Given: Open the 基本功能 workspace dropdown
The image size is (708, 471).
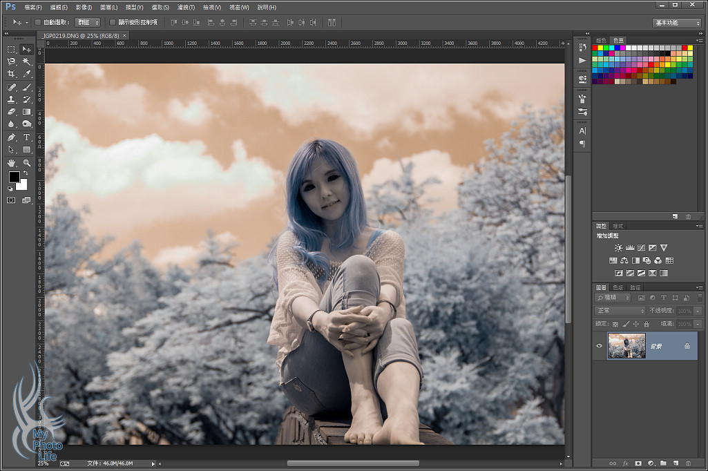Looking at the screenshot, I should coord(676,23).
